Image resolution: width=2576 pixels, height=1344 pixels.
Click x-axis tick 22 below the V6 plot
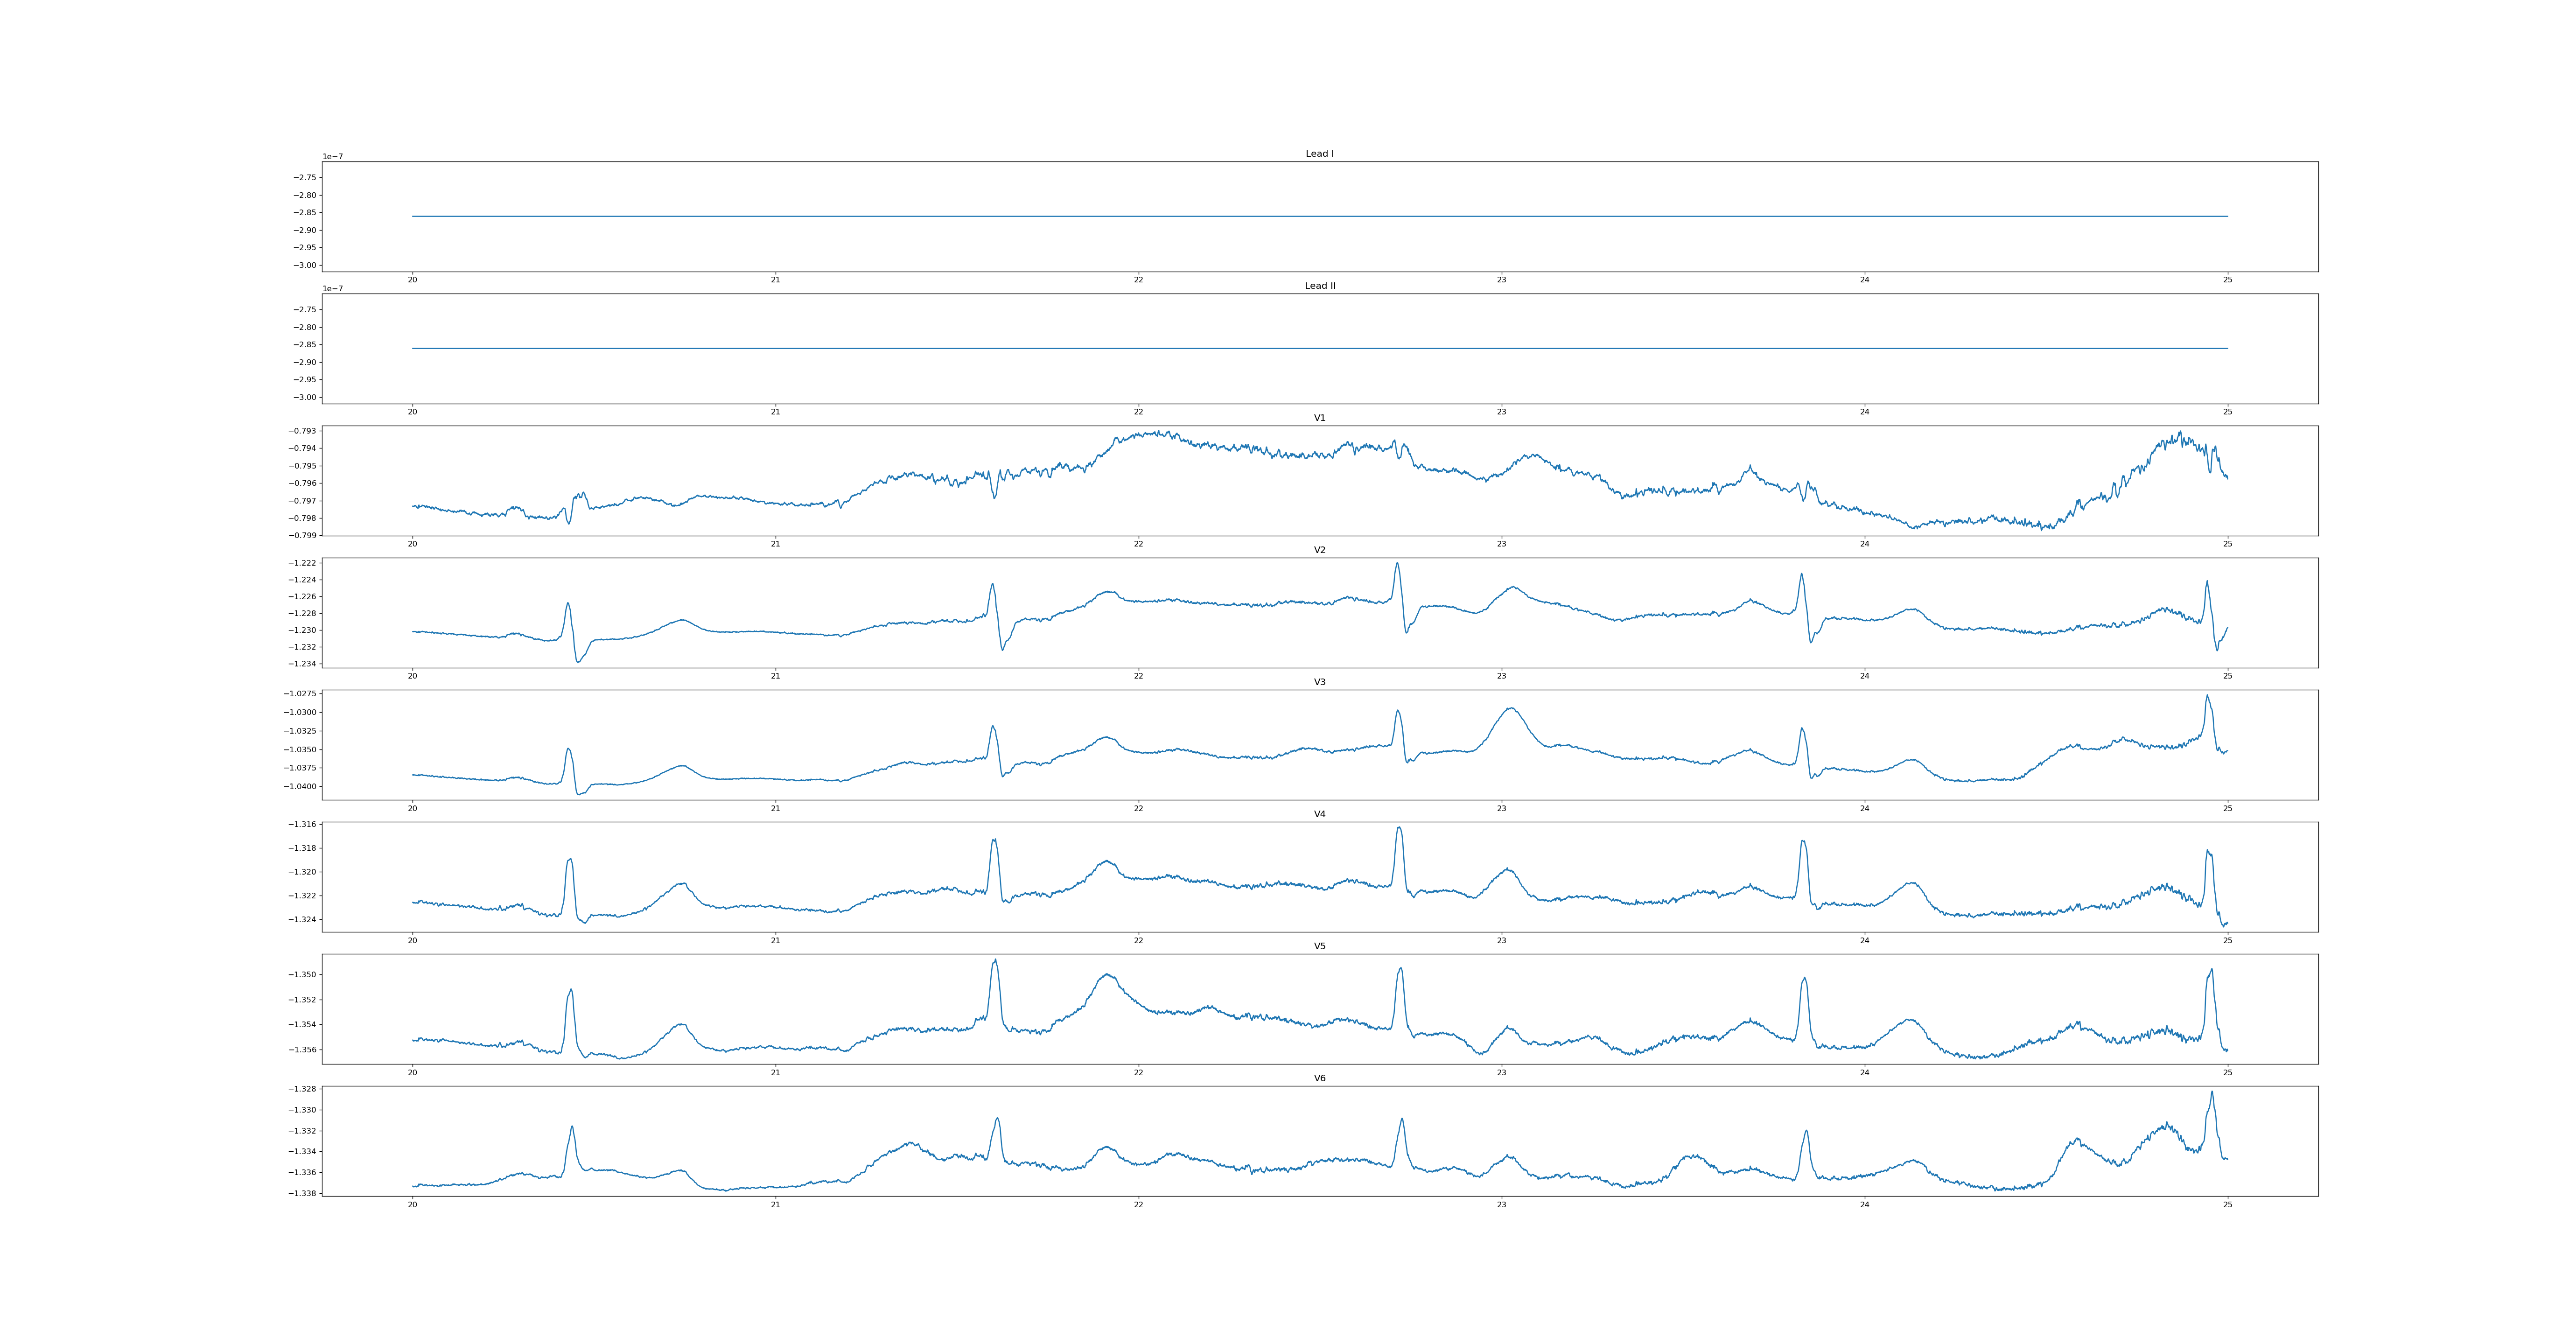click(1138, 1205)
